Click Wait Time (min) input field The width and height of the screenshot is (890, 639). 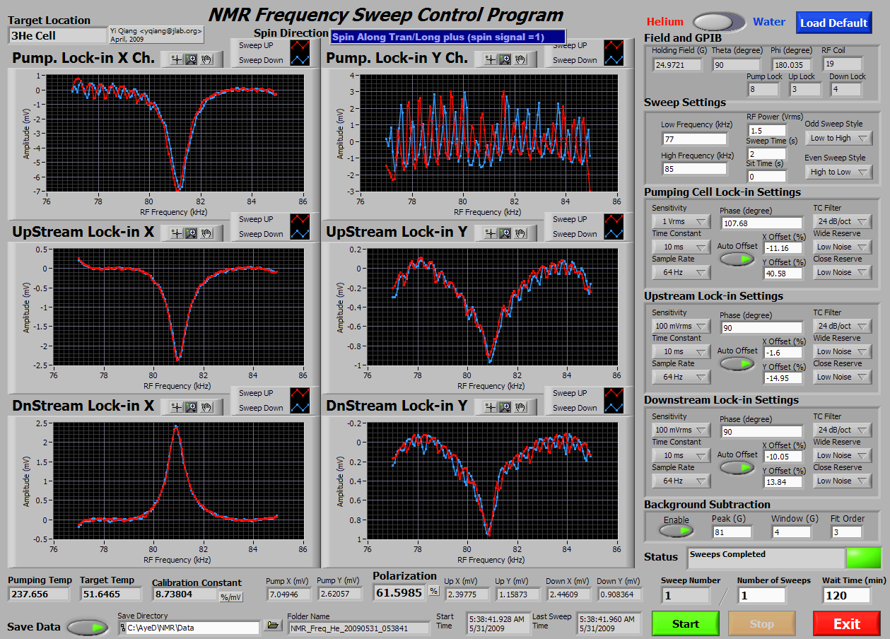coord(846,595)
